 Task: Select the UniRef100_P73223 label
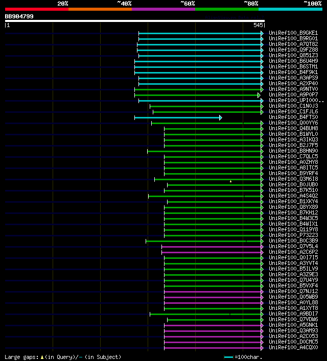click(293, 235)
